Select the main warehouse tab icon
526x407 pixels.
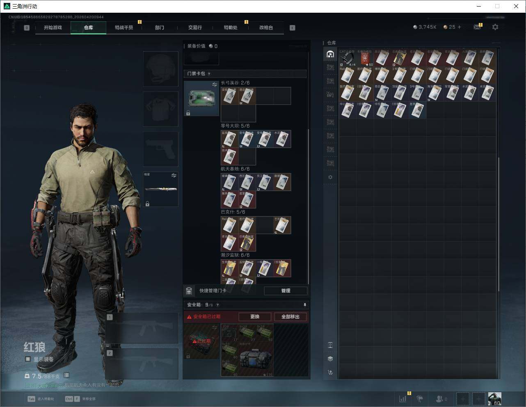(330, 54)
